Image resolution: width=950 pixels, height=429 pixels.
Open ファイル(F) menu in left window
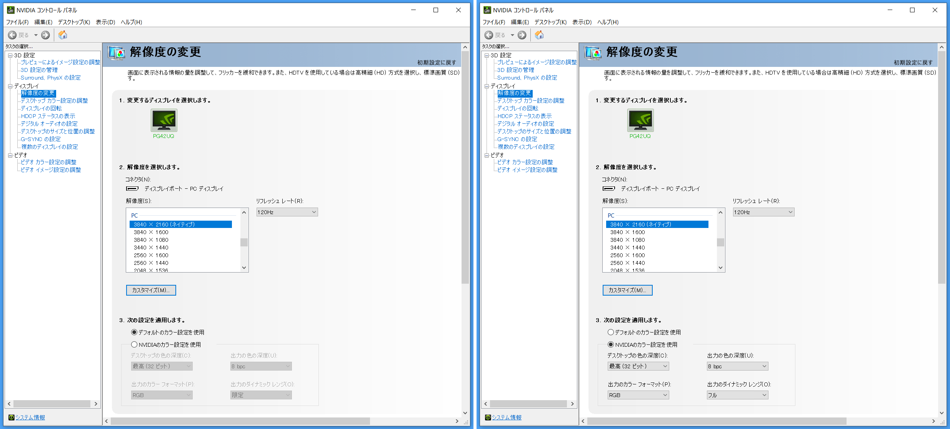pos(17,22)
